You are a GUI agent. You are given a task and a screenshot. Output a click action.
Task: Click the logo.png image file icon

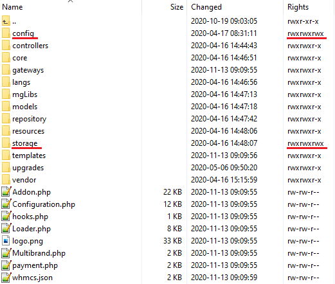tap(6, 241)
